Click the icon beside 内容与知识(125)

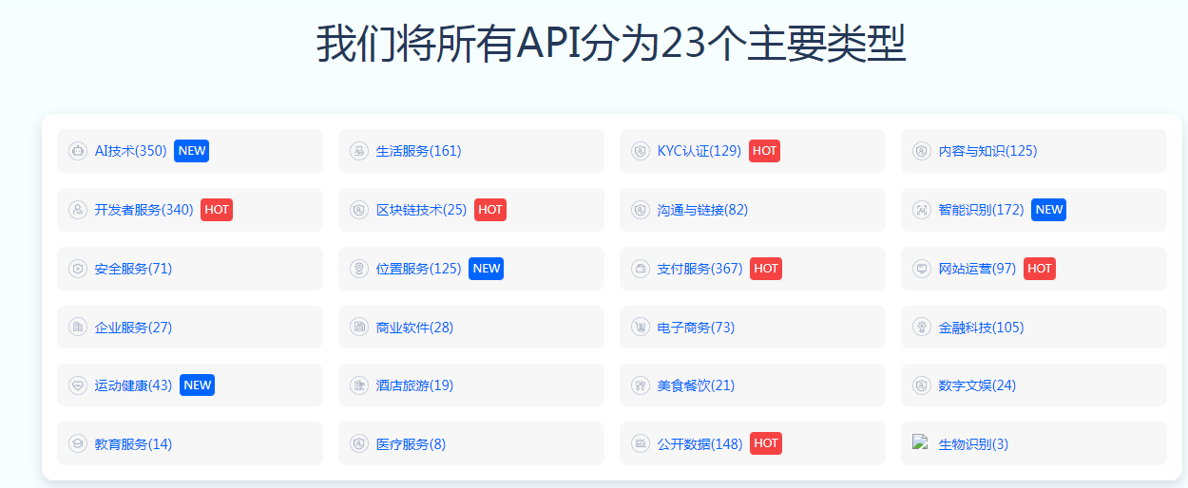pos(922,151)
